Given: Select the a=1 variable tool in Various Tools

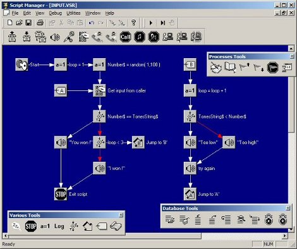Looking at the screenshot, I should [45, 226].
